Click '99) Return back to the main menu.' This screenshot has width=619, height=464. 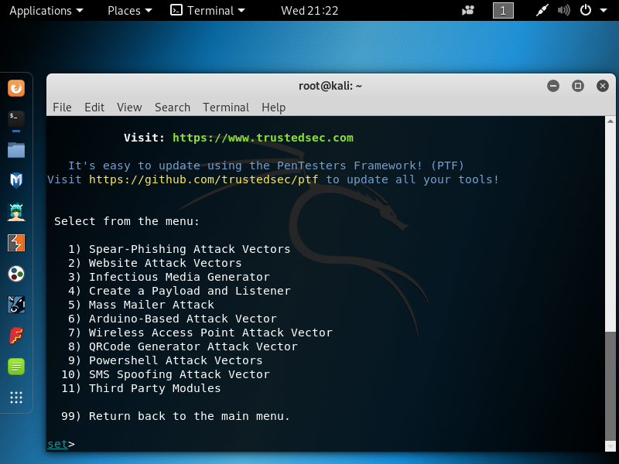click(176, 416)
